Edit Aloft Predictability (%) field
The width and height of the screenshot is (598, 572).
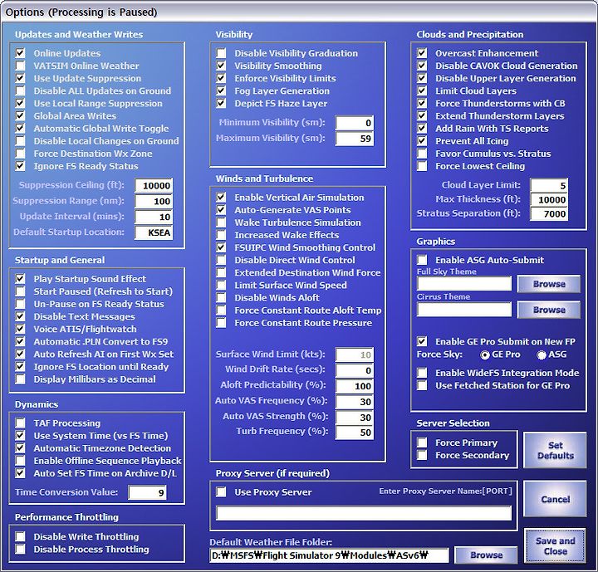[355, 386]
